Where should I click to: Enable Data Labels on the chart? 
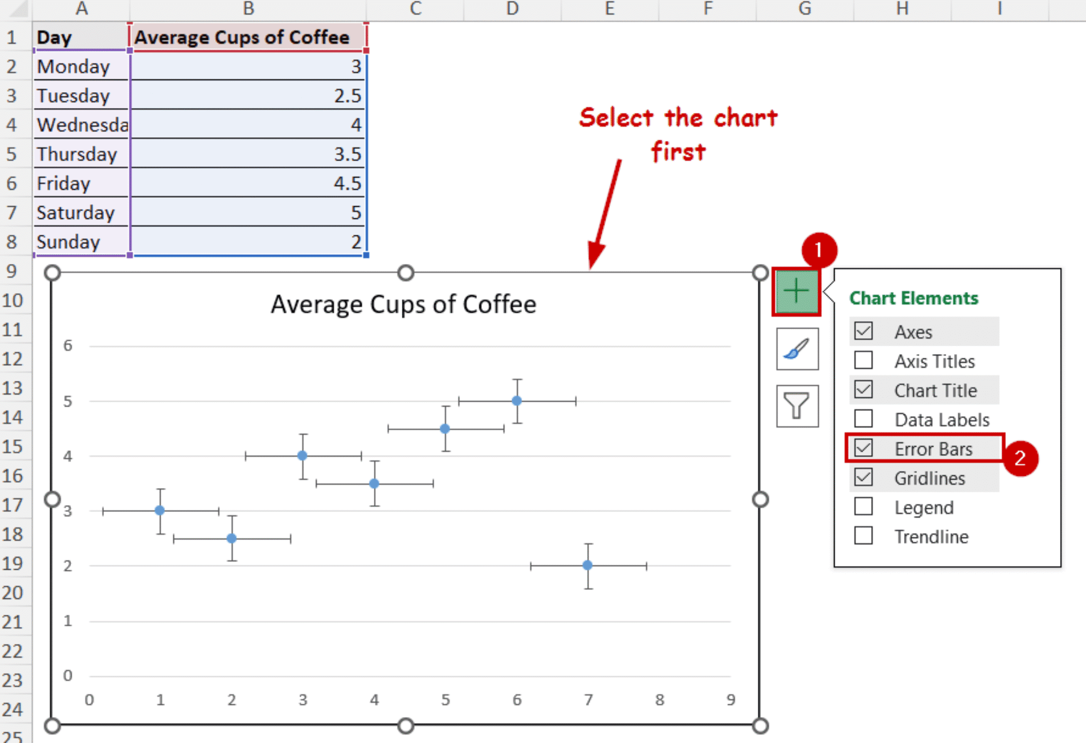click(863, 419)
